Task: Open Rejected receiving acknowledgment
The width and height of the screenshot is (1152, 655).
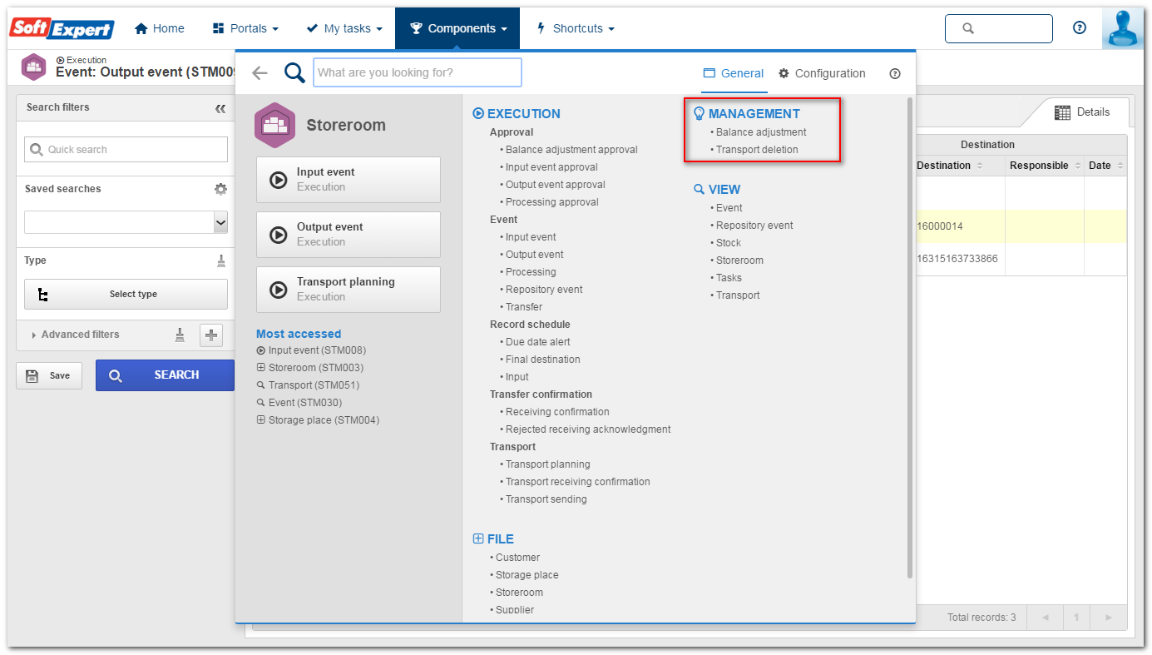Action: pyautogui.click(x=588, y=429)
